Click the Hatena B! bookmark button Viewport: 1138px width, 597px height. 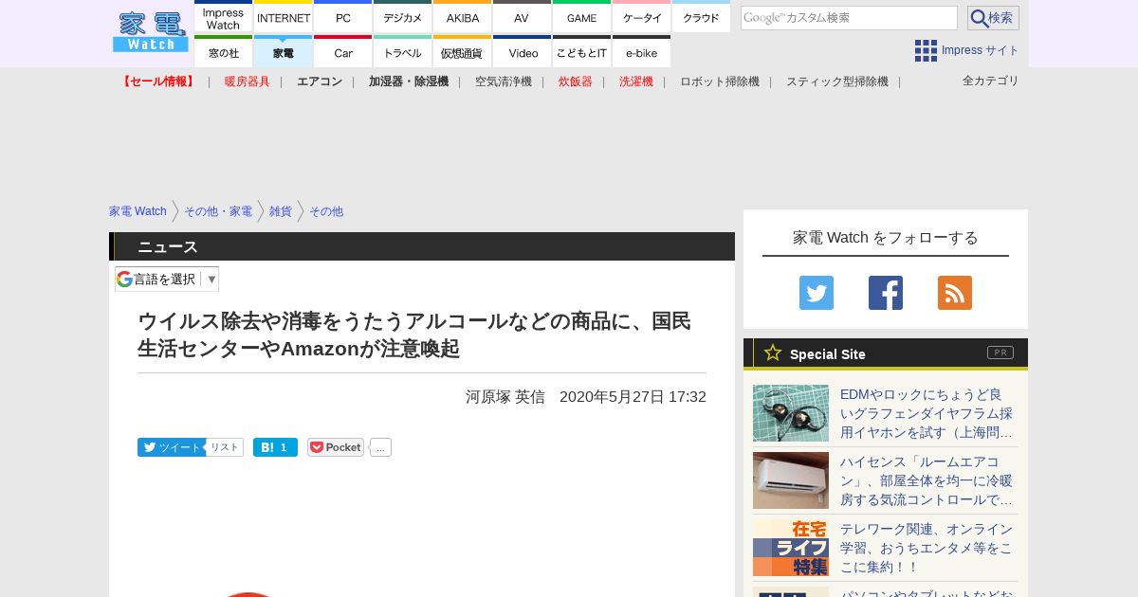coord(275,447)
